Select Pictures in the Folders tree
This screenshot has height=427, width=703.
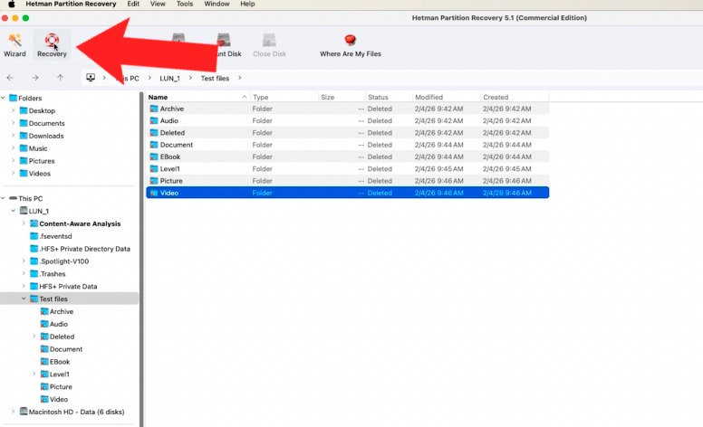[37, 161]
